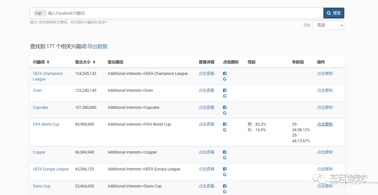The width and height of the screenshot is (378, 195).
Task: Click 点击查看 for Oven
Action: (206, 90)
